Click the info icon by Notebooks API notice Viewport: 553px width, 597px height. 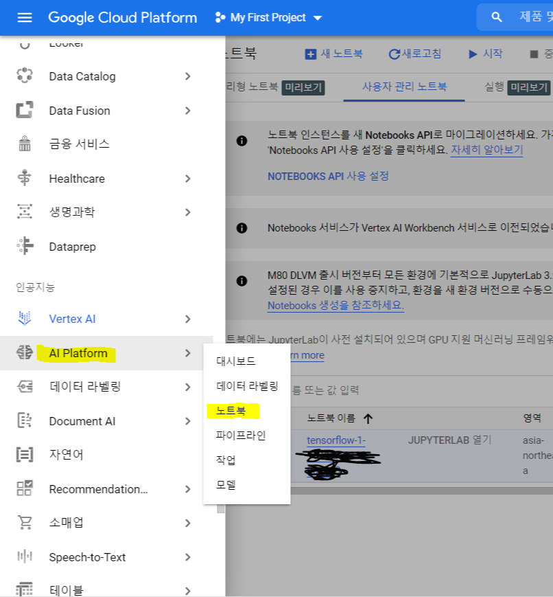click(242, 141)
